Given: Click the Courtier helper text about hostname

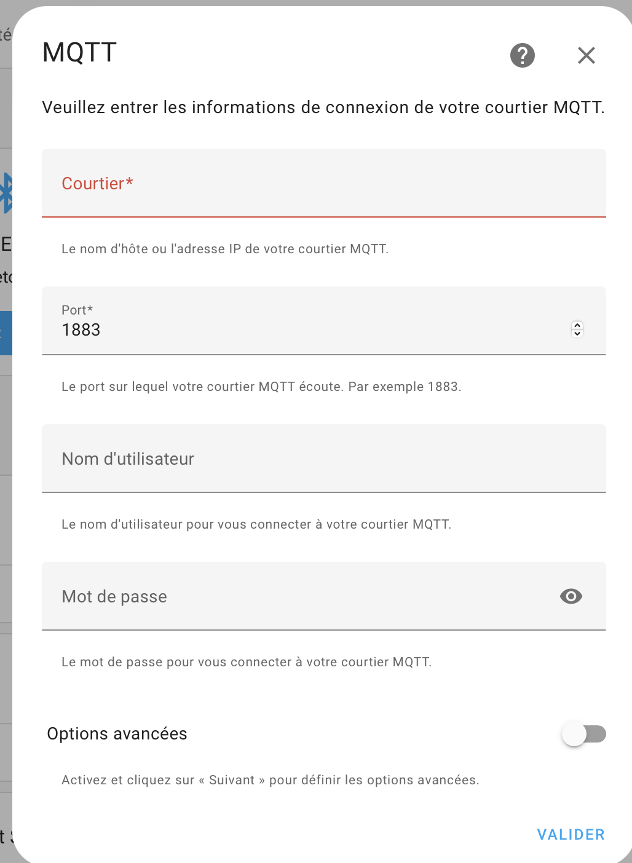Looking at the screenshot, I should (x=225, y=249).
